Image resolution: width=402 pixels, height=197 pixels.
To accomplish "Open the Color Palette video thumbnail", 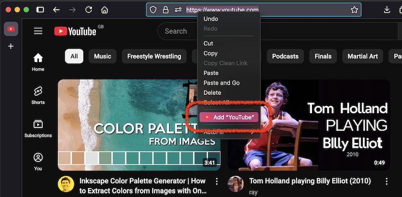I will (139, 125).
